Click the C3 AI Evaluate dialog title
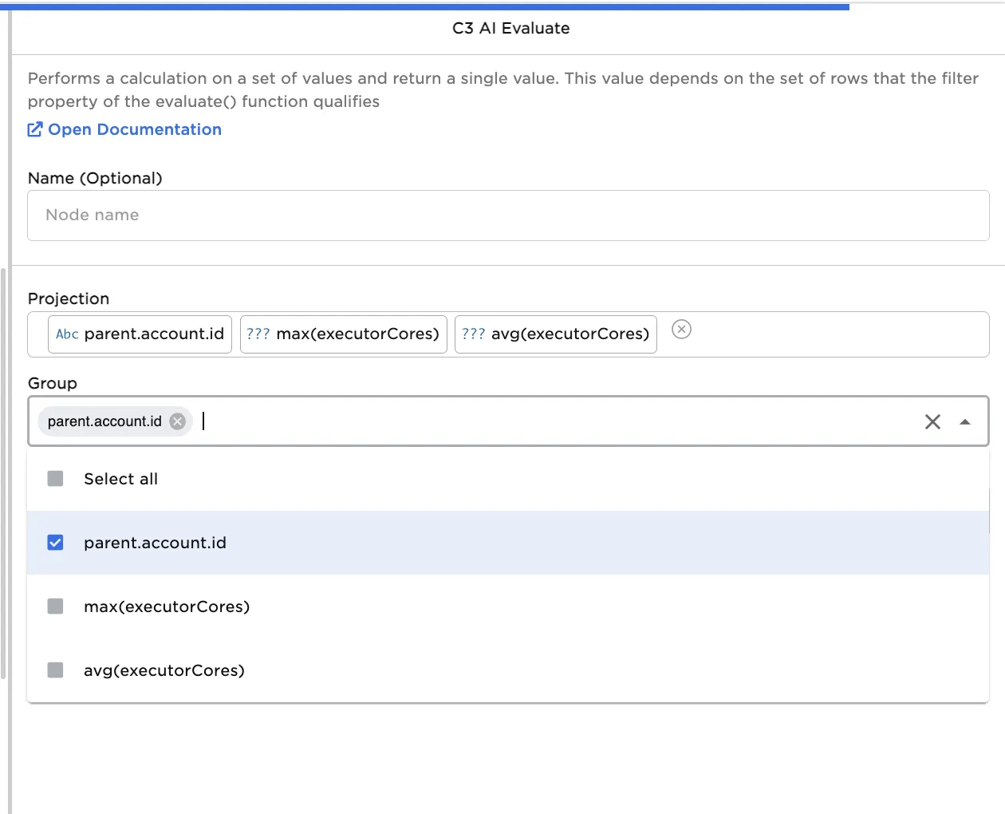This screenshot has width=1005, height=814. click(510, 28)
